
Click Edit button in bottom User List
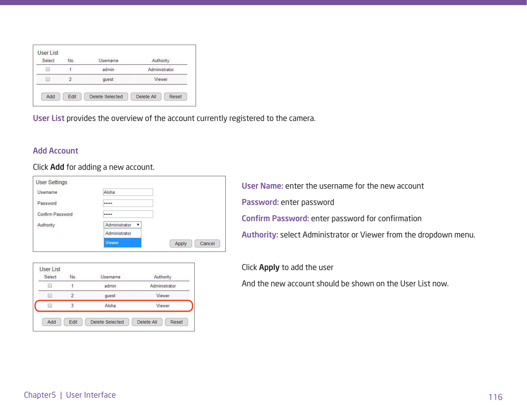(x=73, y=322)
